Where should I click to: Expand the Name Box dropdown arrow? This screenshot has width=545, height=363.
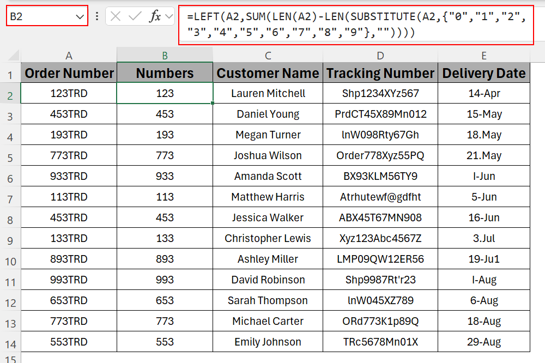point(80,16)
